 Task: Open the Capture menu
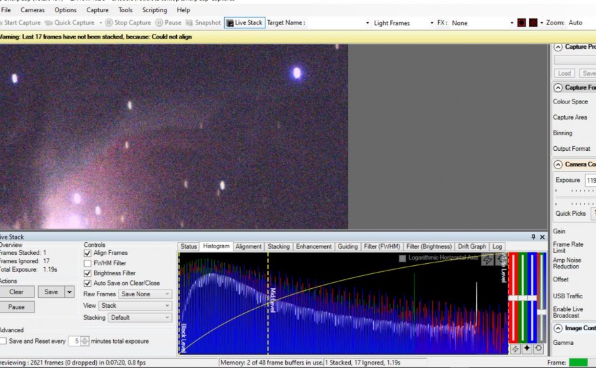click(98, 10)
